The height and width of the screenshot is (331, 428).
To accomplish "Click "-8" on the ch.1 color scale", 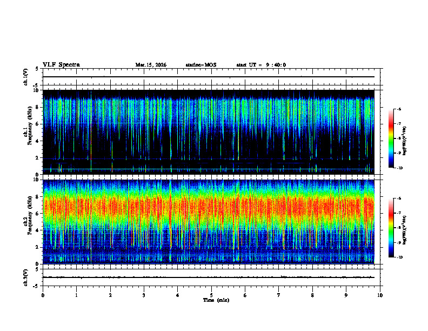I will (x=399, y=138).
